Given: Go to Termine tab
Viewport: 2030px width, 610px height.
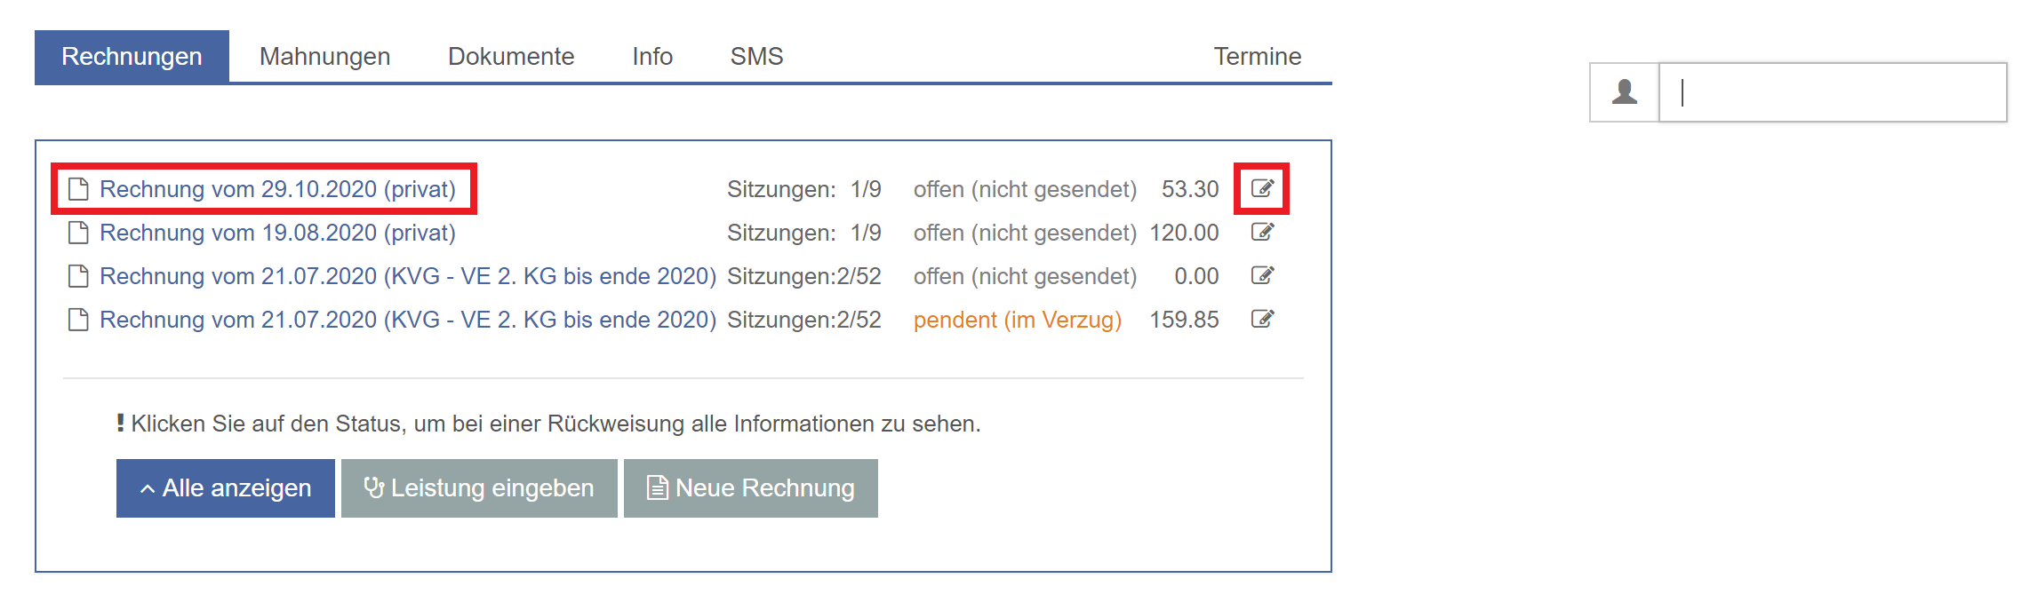Looking at the screenshot, I should (1257, 57).
